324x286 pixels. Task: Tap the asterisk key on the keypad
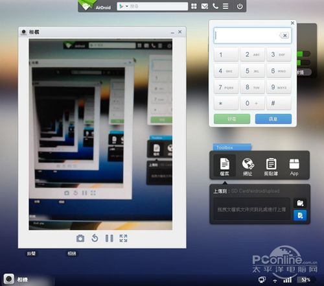tap(226, 103)
